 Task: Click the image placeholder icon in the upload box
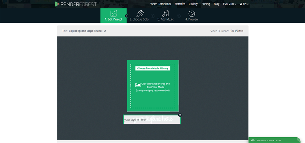click(x=138, y=84)
